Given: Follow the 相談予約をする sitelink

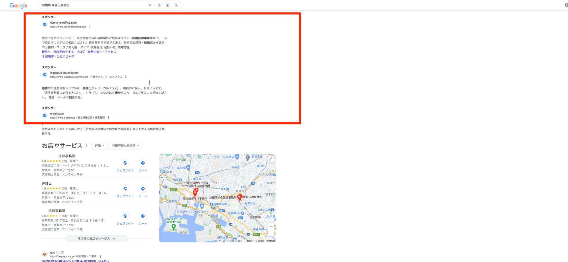Looking at the screenshot, I should [x=63, y=52].
